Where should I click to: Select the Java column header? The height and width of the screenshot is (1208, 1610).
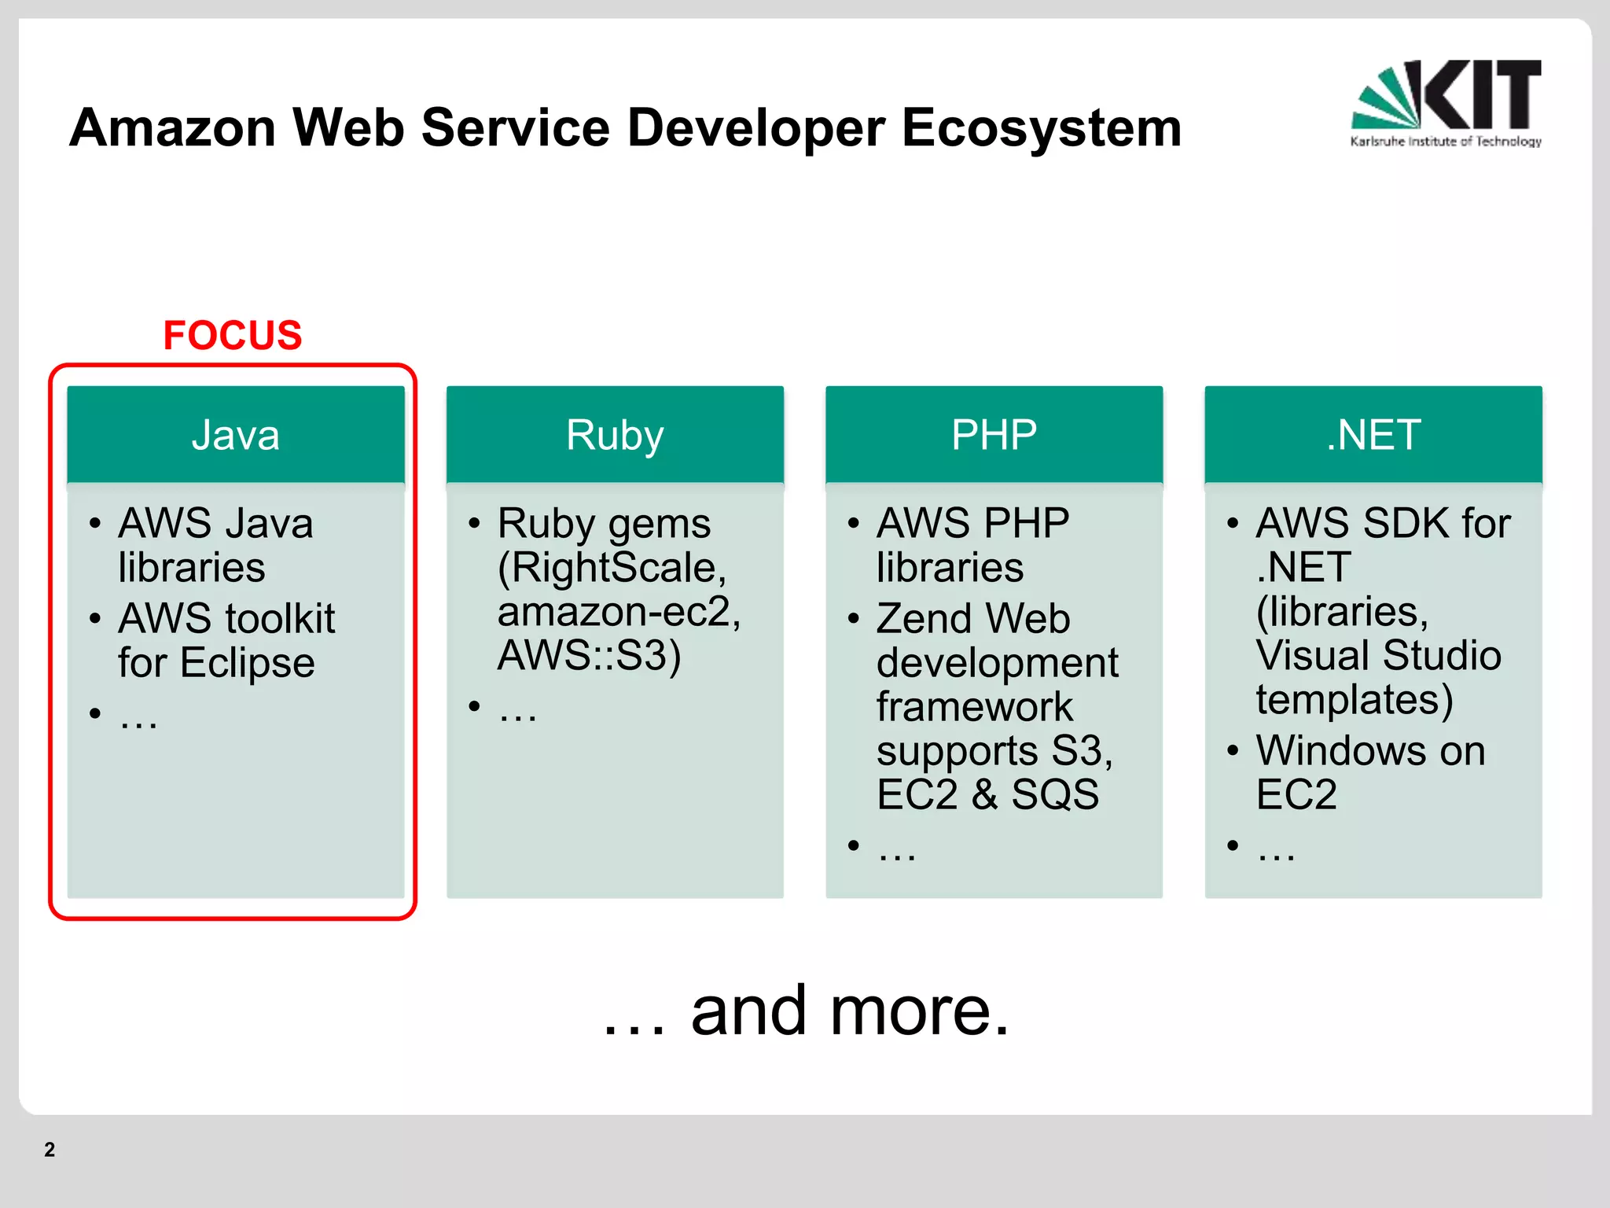click(235, 435)
